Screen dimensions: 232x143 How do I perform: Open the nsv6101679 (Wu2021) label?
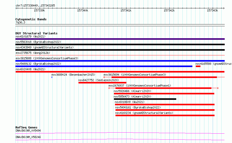30,36
